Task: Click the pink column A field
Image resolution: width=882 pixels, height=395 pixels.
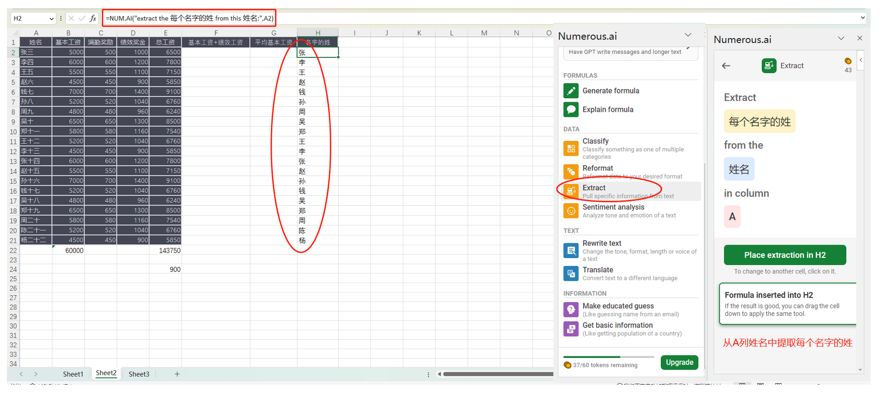Action: [732, 217]
